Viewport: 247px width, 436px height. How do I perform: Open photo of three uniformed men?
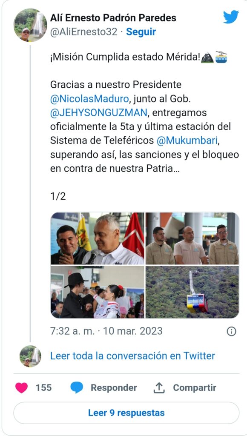[192, 238]
